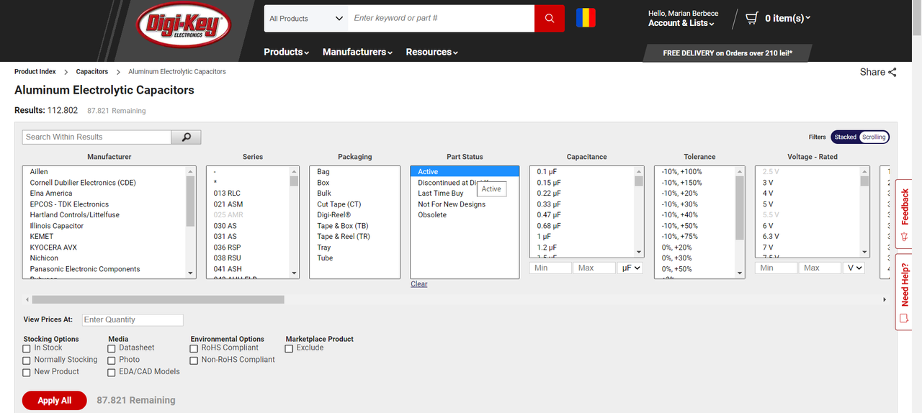Click the Manufacturer list scrollbar thumb
The height and width of the screenshot is (413, 922).
click(190, 201)
